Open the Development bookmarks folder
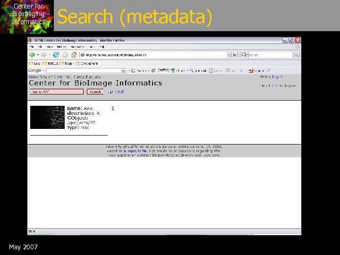 click(87, 64)
